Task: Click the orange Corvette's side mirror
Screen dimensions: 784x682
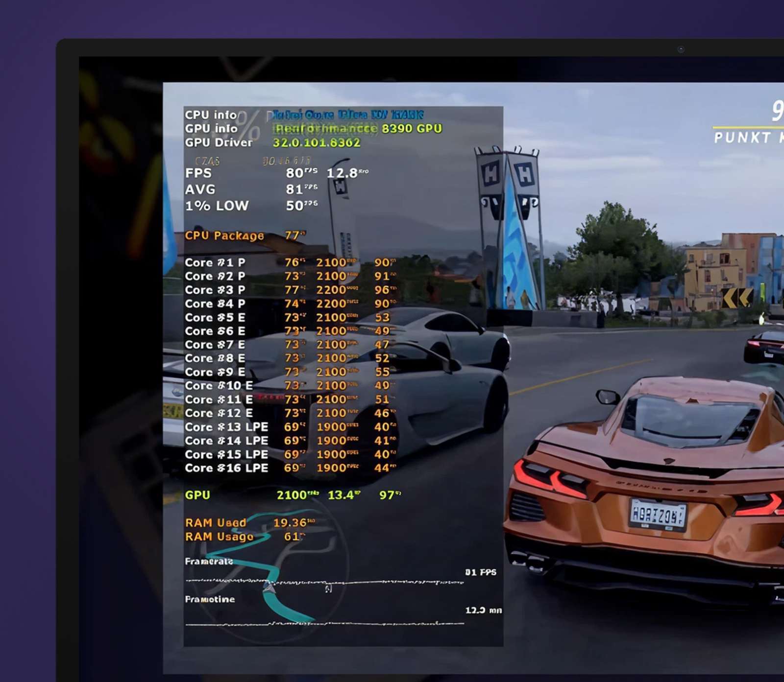Action: [608, 396]
